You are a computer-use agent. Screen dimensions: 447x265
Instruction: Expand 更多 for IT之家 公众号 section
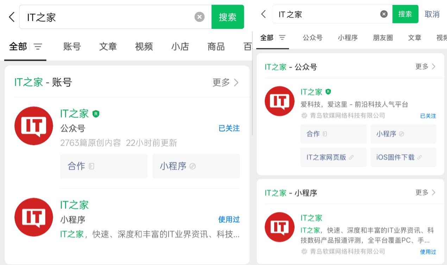pyautogui.click(x=425, y=67)
